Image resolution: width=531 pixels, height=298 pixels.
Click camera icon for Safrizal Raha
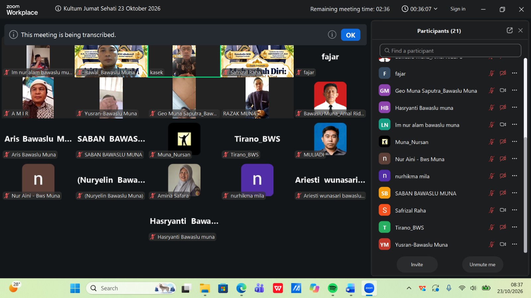[503, 210]
